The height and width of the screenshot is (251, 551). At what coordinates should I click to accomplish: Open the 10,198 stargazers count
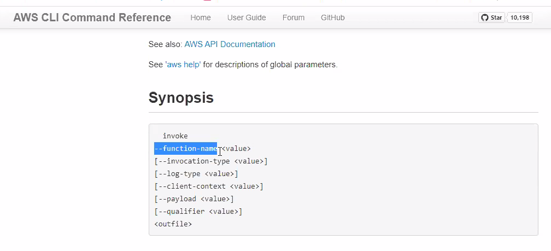[519, 17]
